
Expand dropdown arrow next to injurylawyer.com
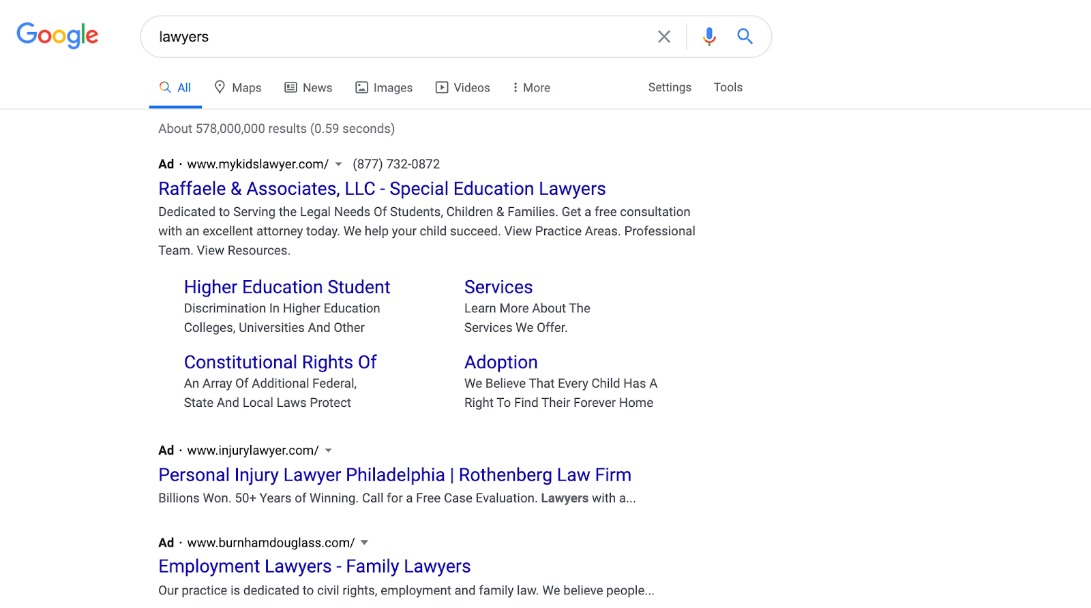coord(329,451)
